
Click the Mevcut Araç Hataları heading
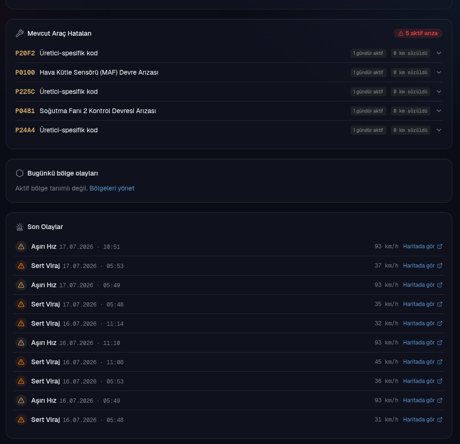[x=59, y=33]
